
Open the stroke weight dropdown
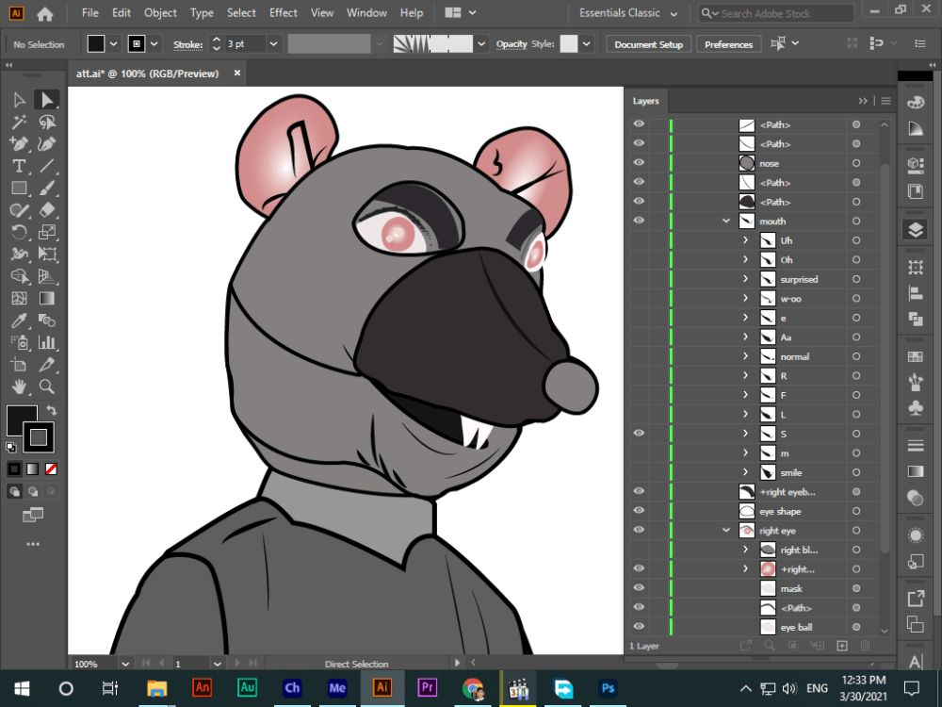pyautogui.click(x=273, y=44)
